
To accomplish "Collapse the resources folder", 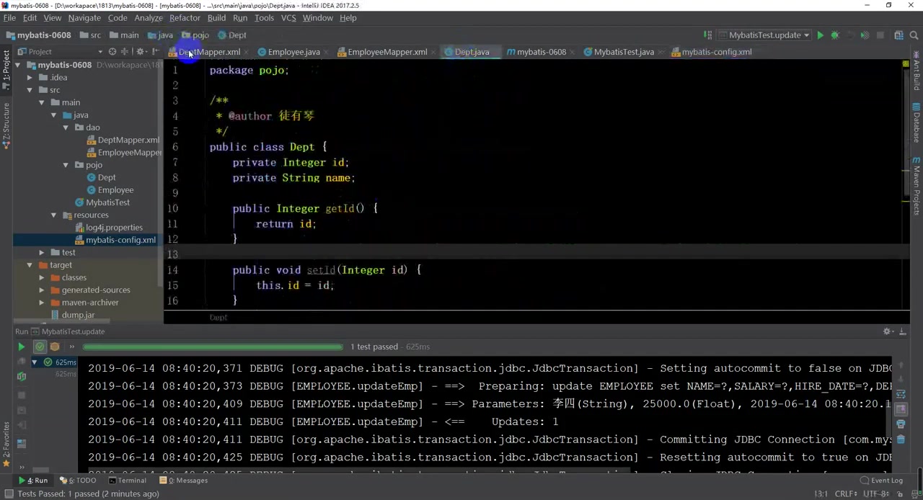I will tap(54, 215).
